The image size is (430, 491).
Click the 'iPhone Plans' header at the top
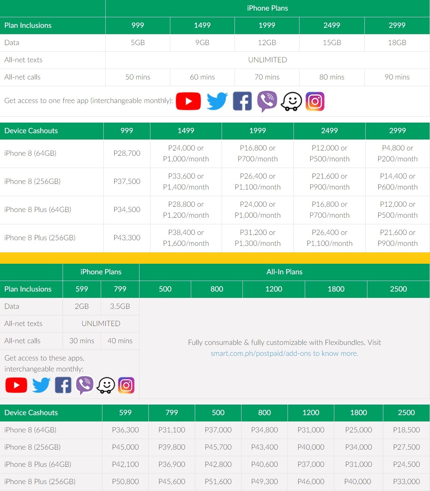[268, 8]
